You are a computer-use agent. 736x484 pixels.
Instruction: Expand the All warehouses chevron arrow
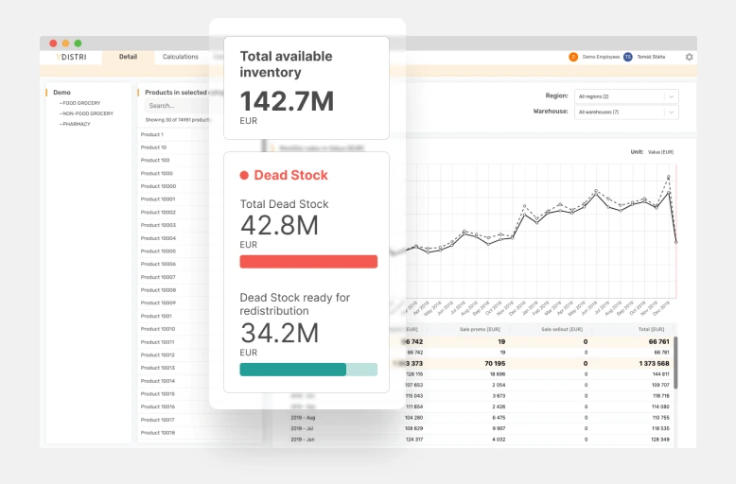pos(672,112)
